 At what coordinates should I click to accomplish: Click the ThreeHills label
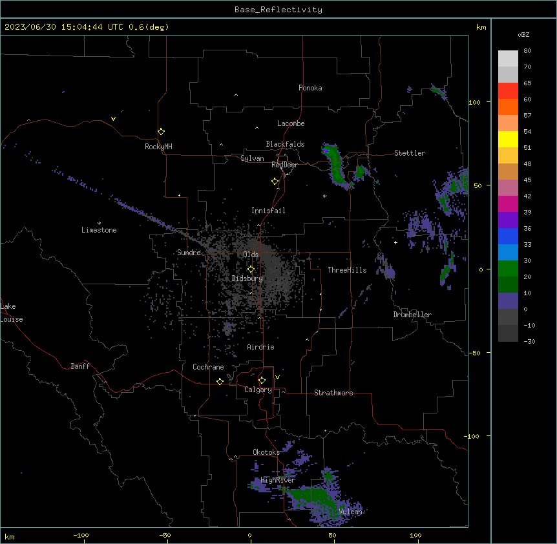347,270
